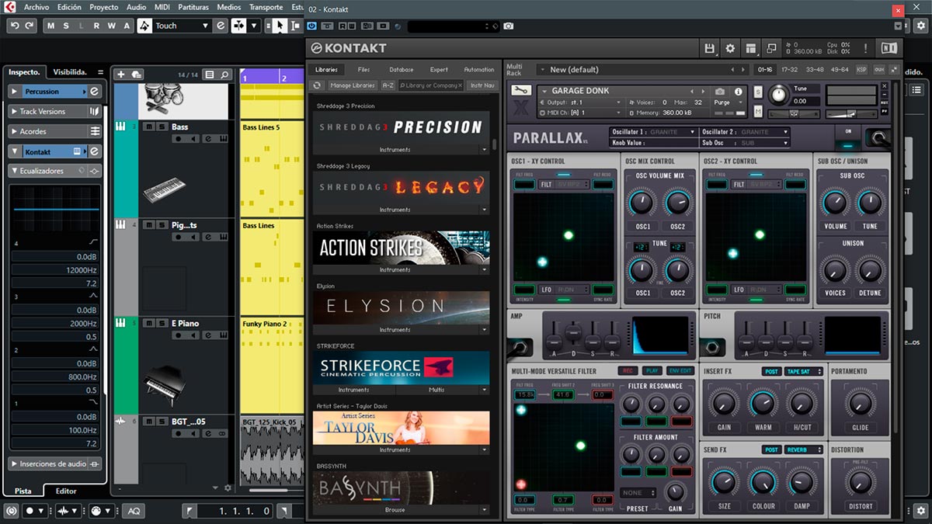The width and height of the screenshot is (932, 524).
Task: Enable monitoring on the Pig track
Action: pyautogui.click(x=193, y=238)
